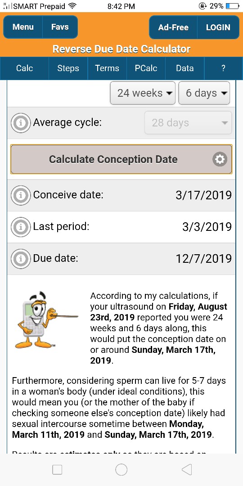
Task: Click the calculator mascot image
Action: (x=46, y=320)
